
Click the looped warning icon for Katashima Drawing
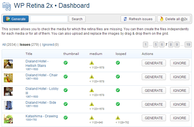click(x=118, y=118)
